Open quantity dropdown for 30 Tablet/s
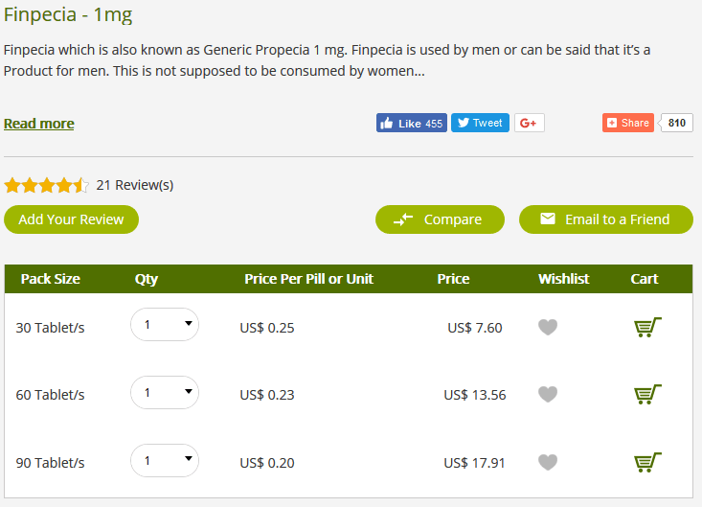This screenshot has width=702, height=507. (165, 324)
